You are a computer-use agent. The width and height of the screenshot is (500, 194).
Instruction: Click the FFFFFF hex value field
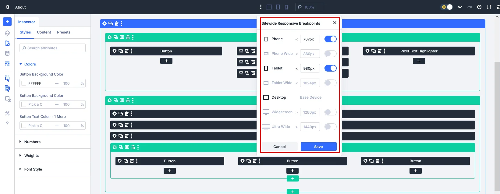[40, 83]
